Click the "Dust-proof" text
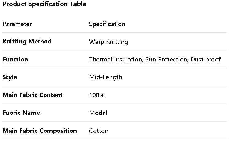Image resolution: width=232 pixels, height=141 pixels. point(206,59)
